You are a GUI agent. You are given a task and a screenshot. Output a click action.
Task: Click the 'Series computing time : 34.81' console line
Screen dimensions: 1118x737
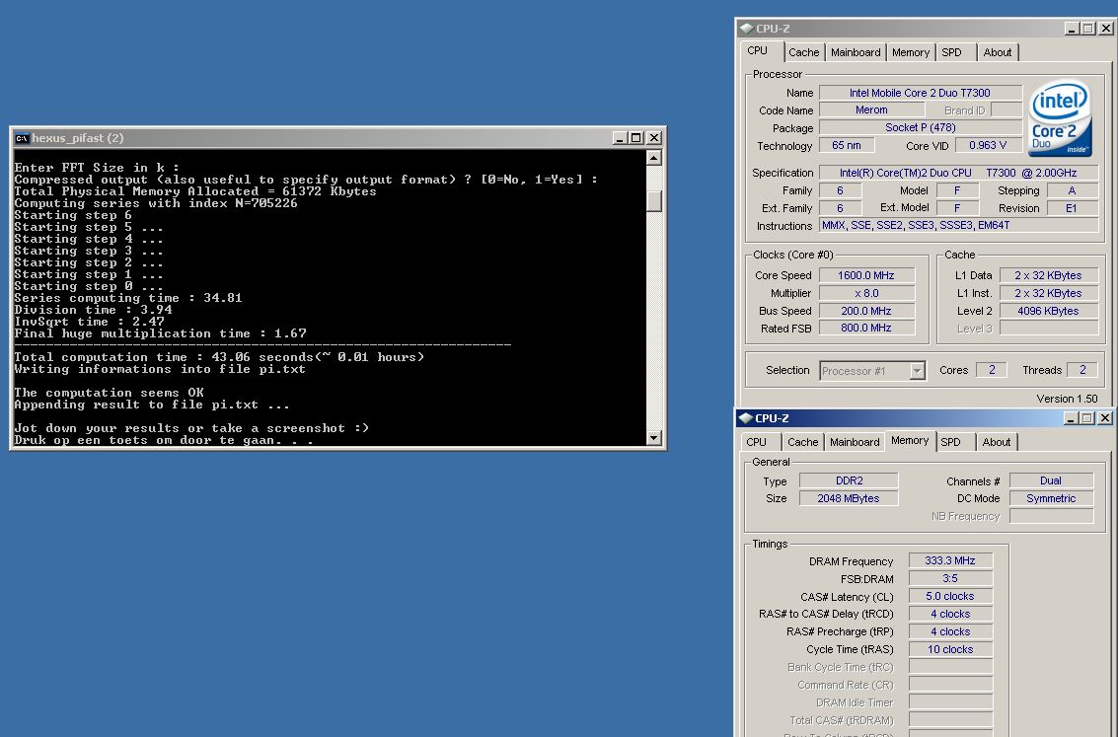tap(128, 298)
